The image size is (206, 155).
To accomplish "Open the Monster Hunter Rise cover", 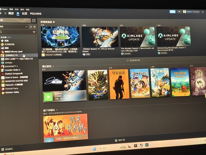I will (x=98, y=85).
